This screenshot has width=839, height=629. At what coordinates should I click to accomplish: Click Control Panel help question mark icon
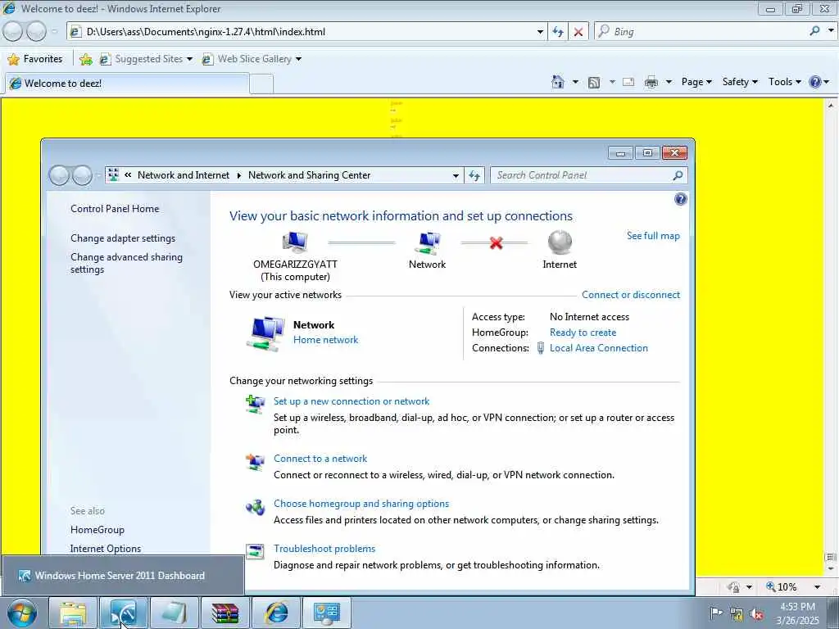680,200
